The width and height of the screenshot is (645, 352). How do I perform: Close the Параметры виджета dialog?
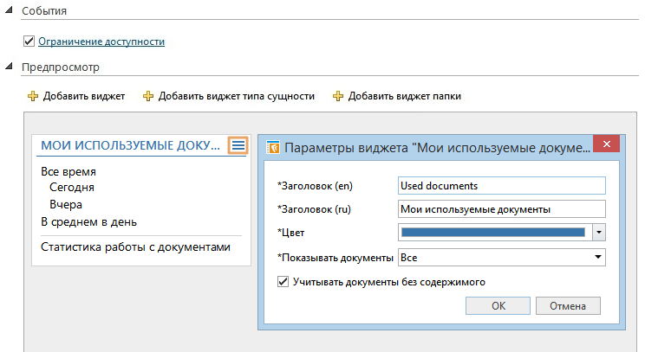[x=606, y=144]
